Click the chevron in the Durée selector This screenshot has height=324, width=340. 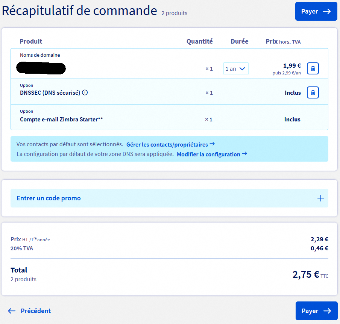[x=242, y=69]
